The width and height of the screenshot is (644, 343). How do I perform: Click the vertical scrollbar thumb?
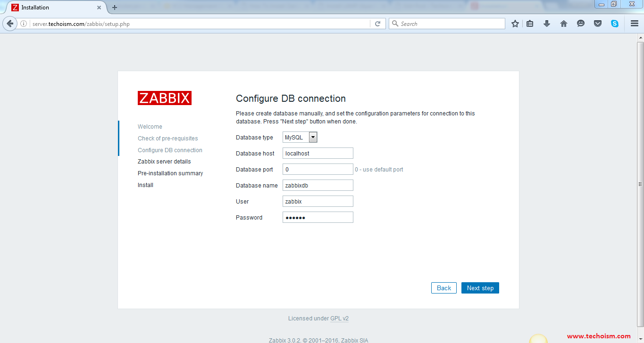(x=640, y=184)
